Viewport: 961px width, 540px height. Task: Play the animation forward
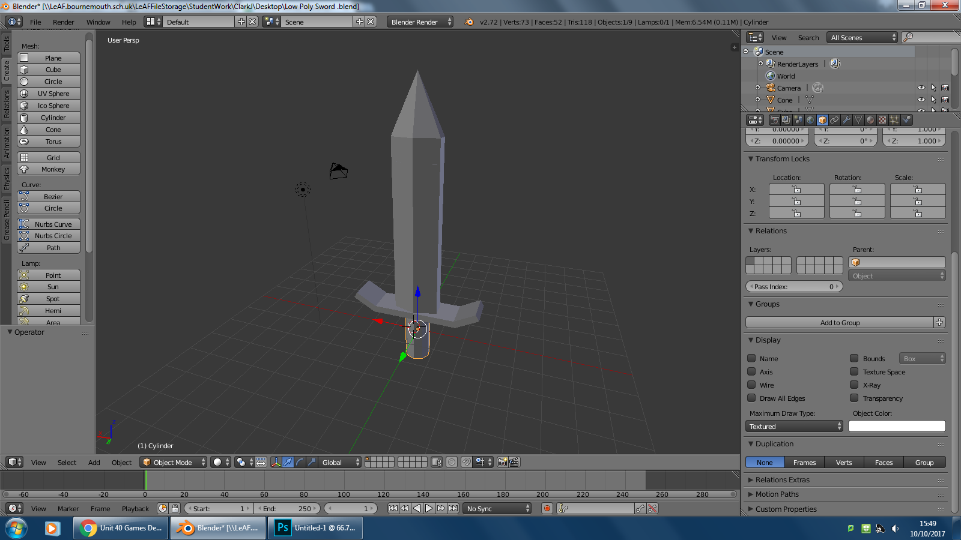pos(429,508)
